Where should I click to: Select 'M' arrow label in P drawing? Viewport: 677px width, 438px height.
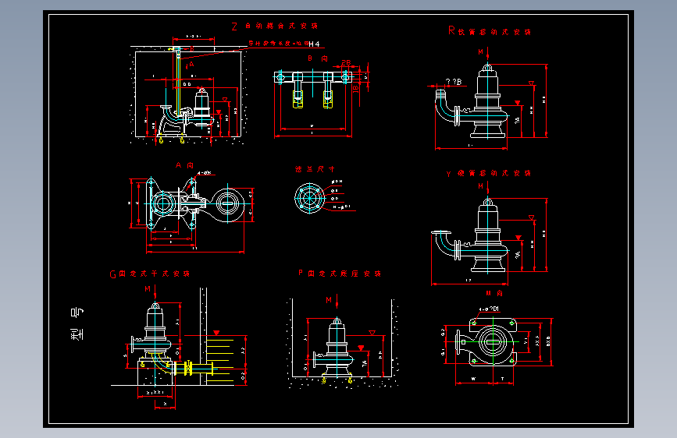click(329, 299)
